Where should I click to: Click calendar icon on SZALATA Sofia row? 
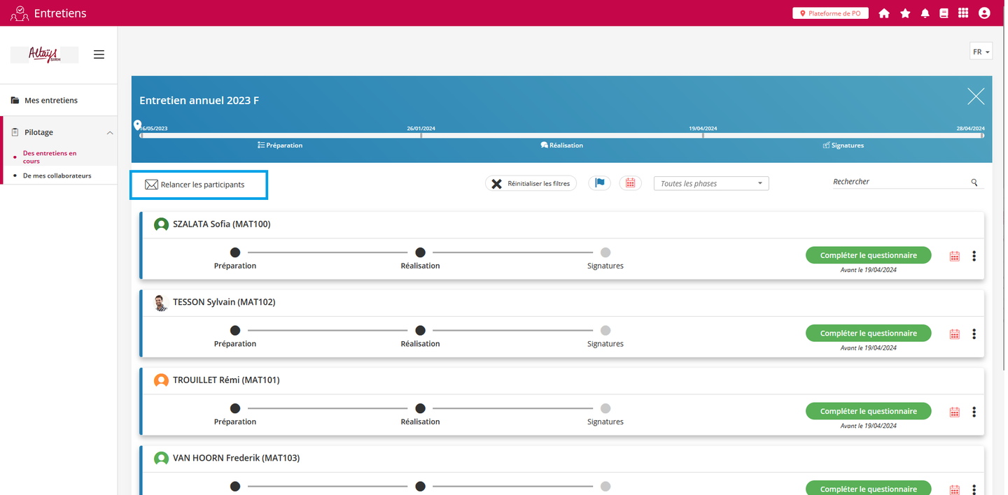tap(954, 257)
